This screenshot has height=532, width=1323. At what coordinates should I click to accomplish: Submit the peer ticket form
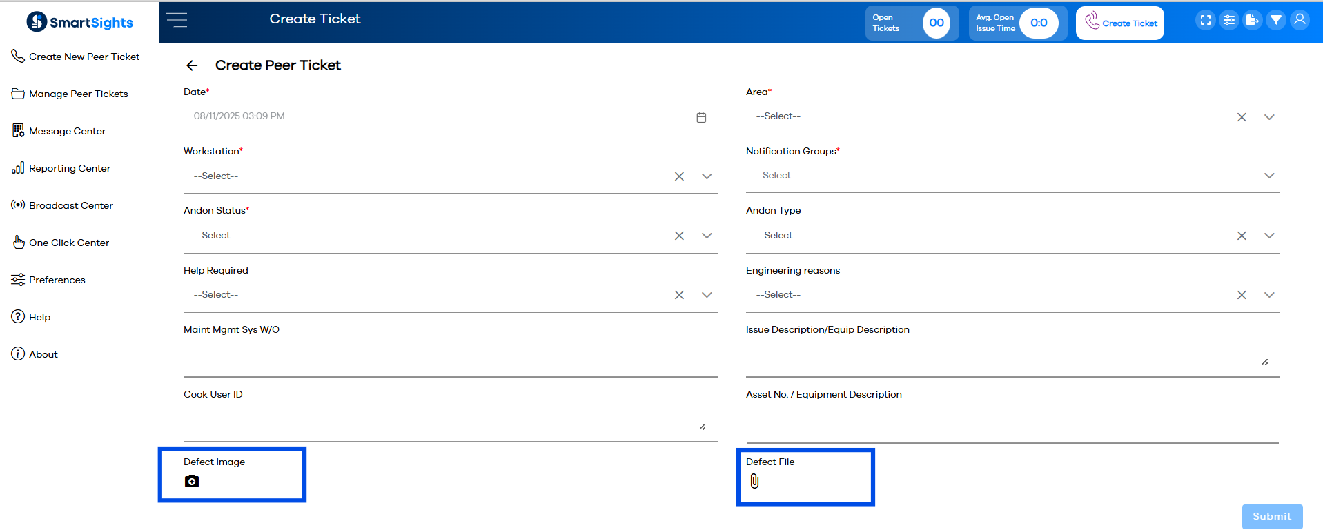(1272, 516)
